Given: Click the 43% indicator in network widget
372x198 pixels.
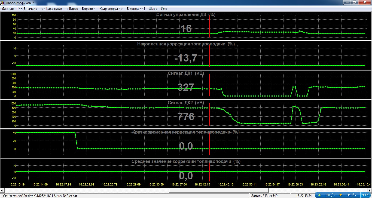Looking at the screenshot, I should pyautogui.click(x=365, y=195).
